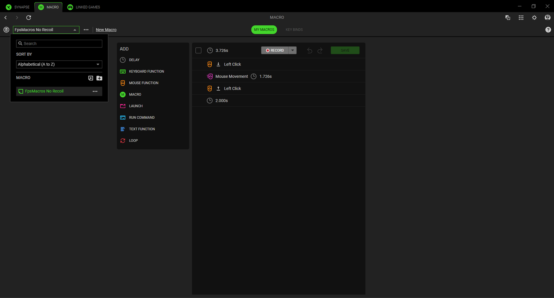554x298 pixels.
Task: Open the Synapse settings gear
Action: [534, 18]
